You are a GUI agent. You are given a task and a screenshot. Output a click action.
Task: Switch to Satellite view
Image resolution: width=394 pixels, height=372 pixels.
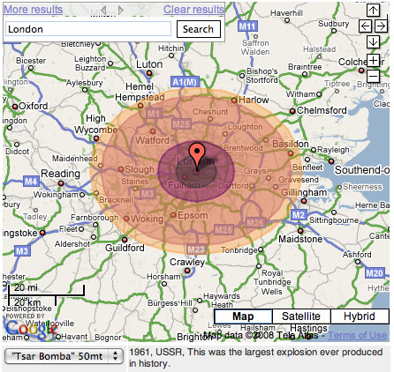click(301, 316)
